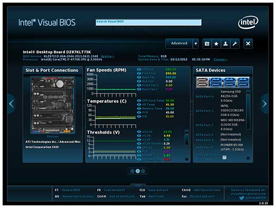Click the Advanced menu button
The height and width of the screenshot is (208, 276).
(x=179, y=43)
